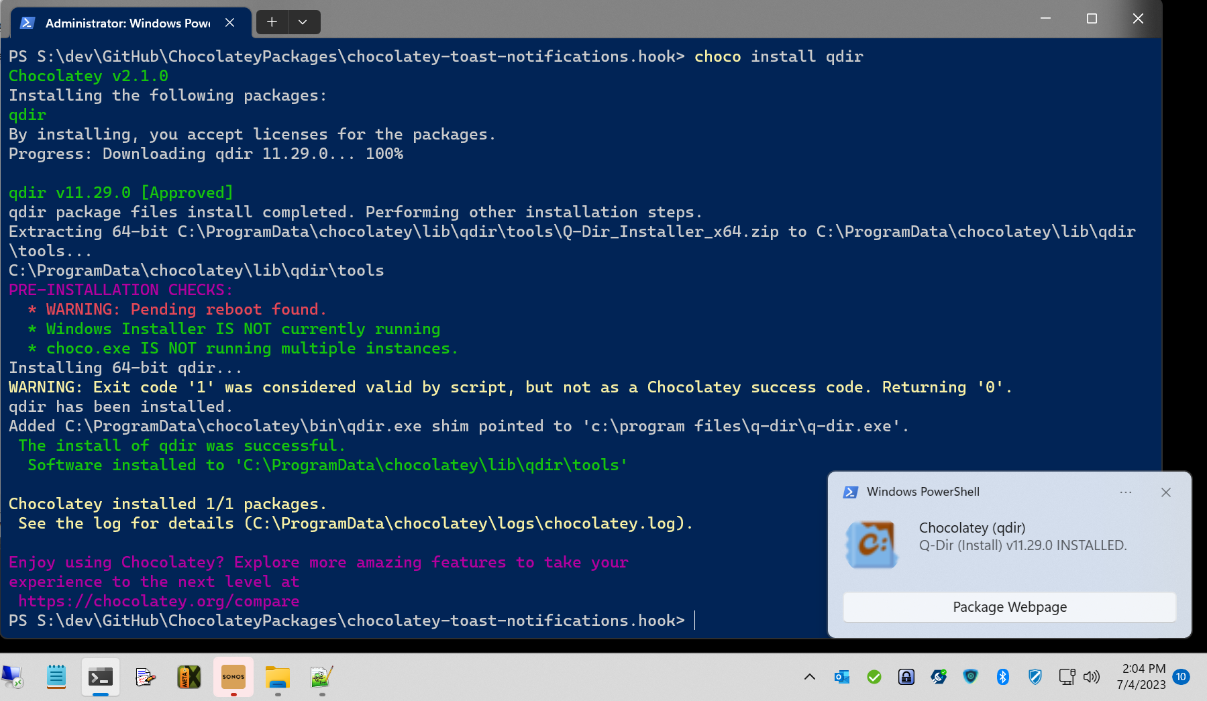Open the Remote Desktop Connection taskbar icon

tap(12, 677)
